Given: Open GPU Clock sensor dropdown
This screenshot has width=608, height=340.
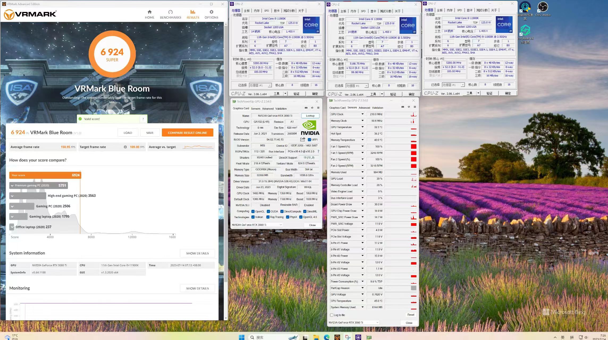Looking at the screenshot, I should click(362, 114).
